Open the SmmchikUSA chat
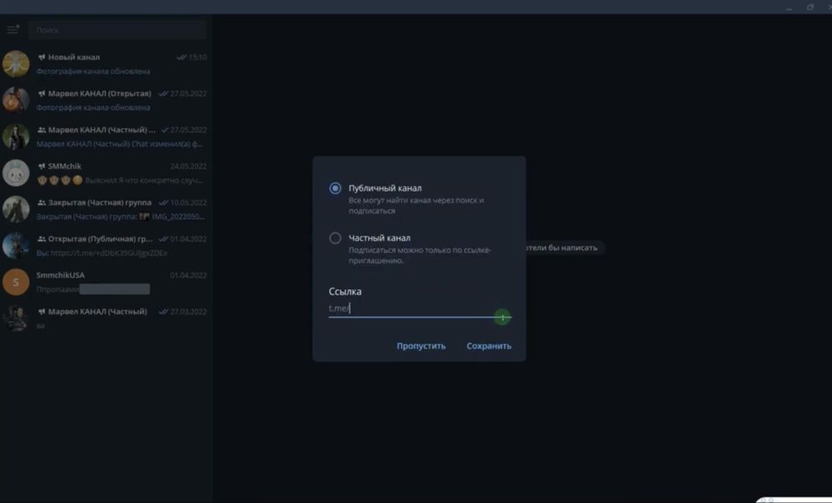Image resolution: width=832 pixels, height=503 pixels. click(116, 282)
